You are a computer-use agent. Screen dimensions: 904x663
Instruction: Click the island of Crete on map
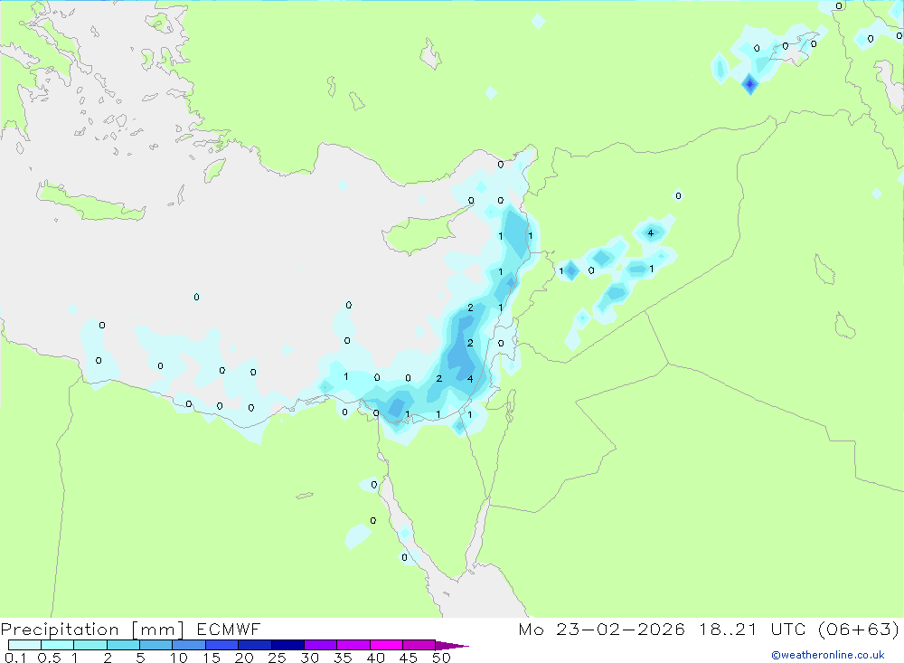click(89, 204)
